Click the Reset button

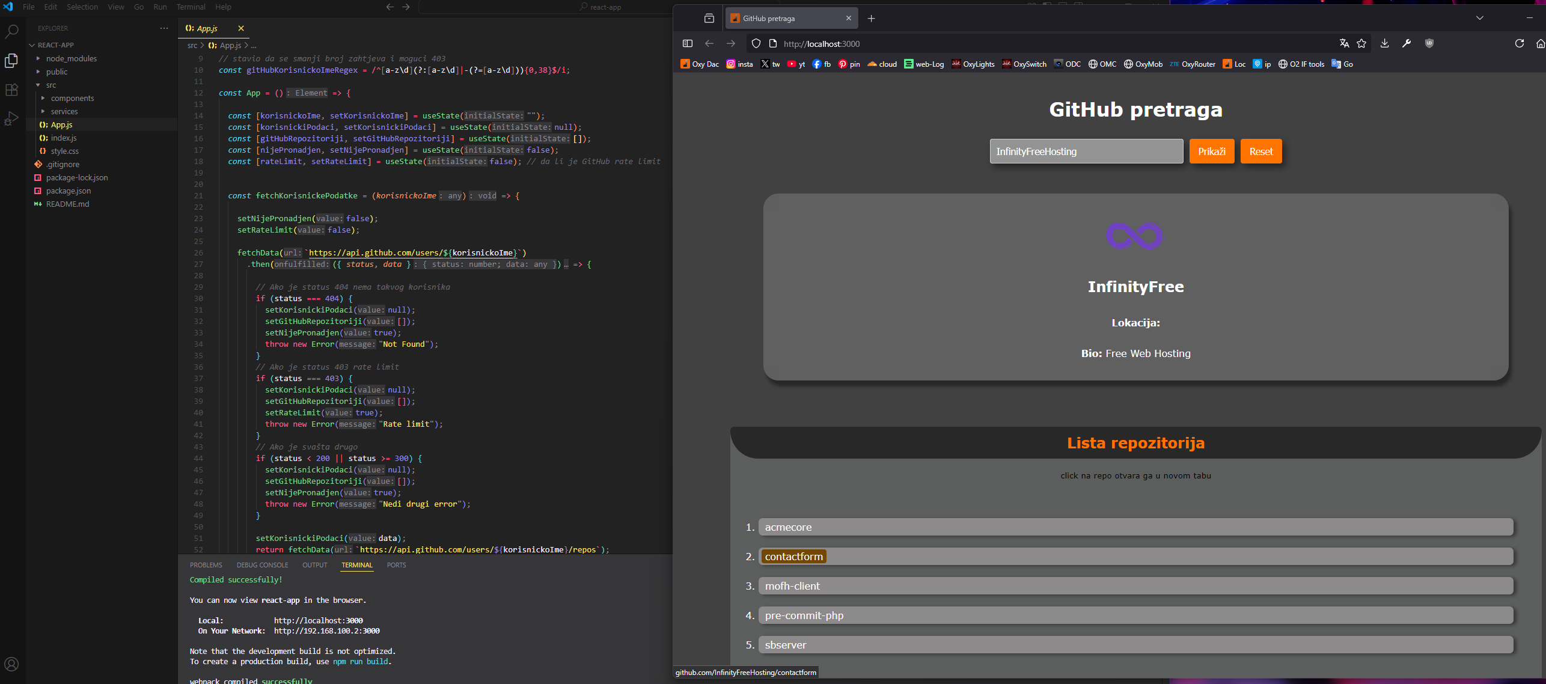pos(1261,151)
